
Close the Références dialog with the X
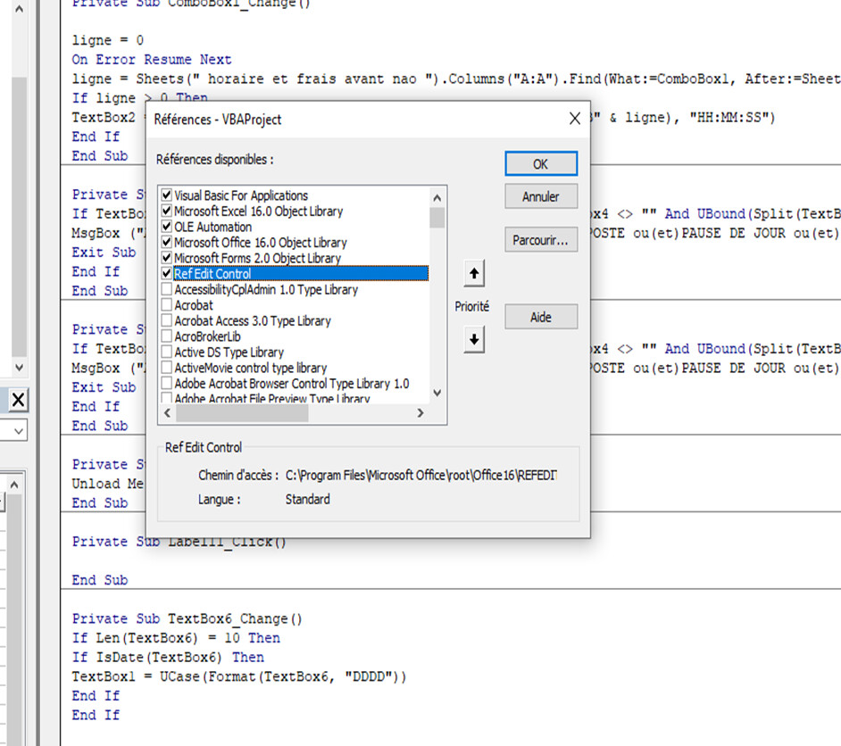[574, 119]
